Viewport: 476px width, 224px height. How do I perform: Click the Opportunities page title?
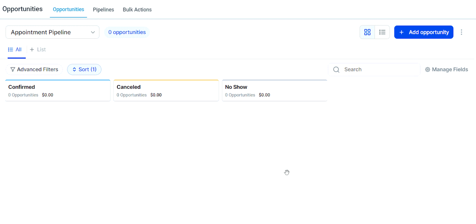pyautogui.click(x=23, y=9)
